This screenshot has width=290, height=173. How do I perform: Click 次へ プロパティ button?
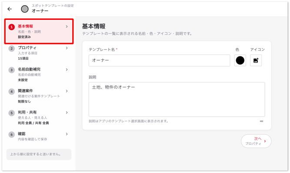click(256, 141)
